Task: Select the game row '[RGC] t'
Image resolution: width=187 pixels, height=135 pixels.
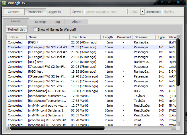Action: 91,42
